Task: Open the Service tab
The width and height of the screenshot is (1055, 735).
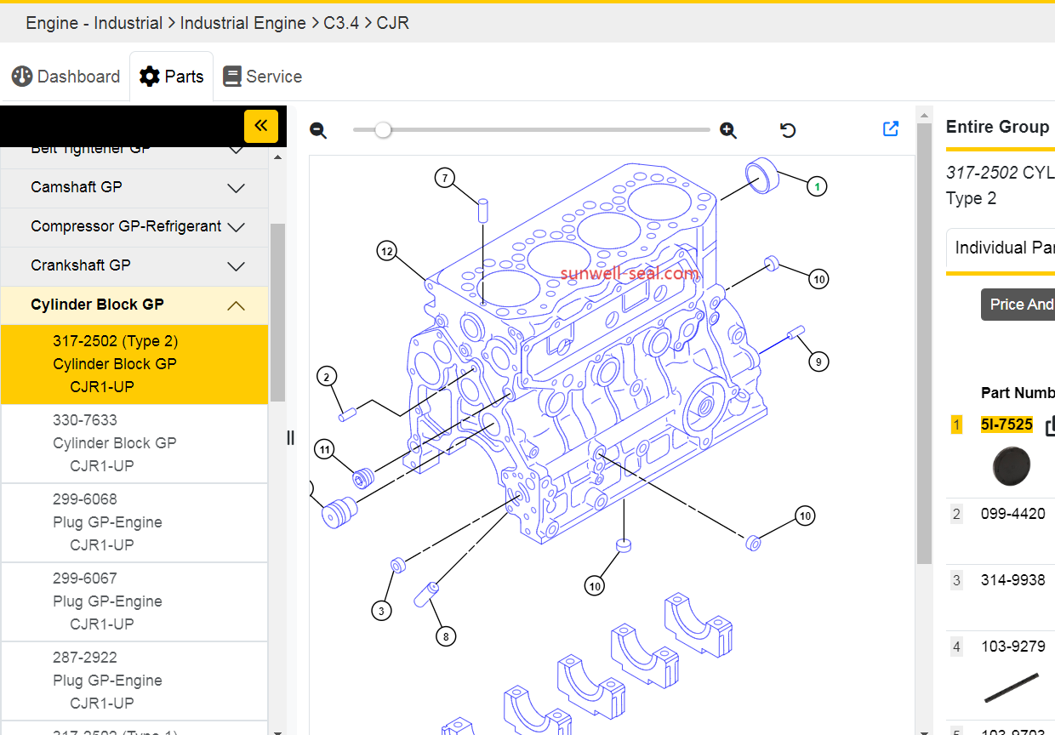Action: [262, 77]
